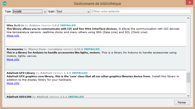
Task: Close the Gestionnaire de bibliothèque window
Action: click(189, 3)
